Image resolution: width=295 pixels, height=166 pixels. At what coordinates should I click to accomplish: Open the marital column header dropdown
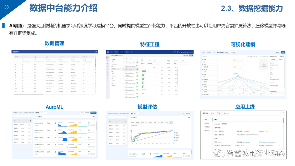pos(64,57)
